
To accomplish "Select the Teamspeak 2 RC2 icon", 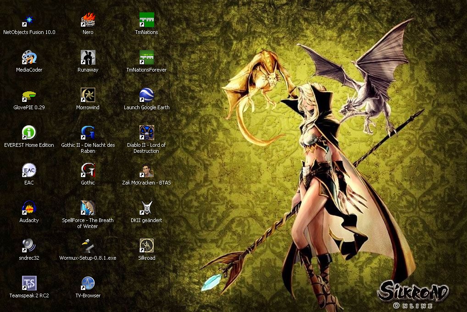I will [29, 284].
